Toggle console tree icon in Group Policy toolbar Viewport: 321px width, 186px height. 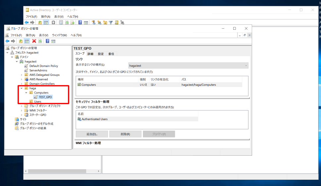tap(27, 41)
